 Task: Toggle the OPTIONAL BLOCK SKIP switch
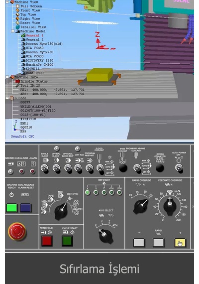tap(68, 168)
